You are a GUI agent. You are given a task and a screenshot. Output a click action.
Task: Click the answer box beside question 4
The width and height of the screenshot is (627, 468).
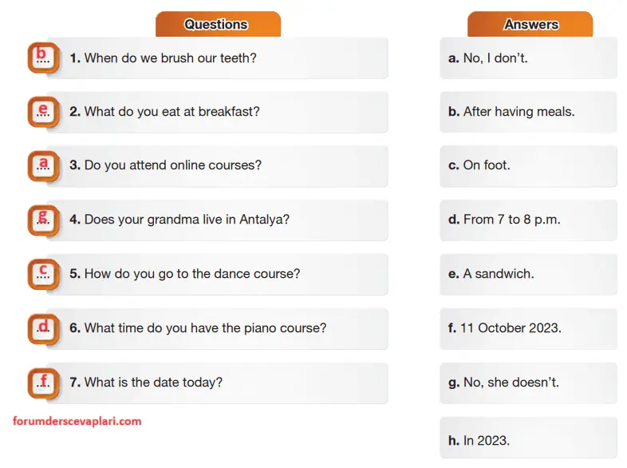(x=42, y=219)
